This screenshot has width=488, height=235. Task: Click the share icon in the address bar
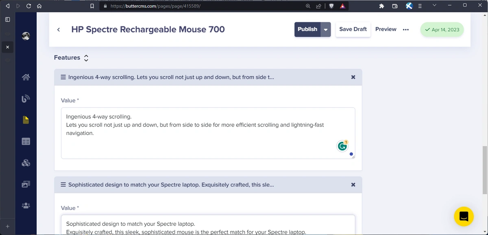(318, 6)
